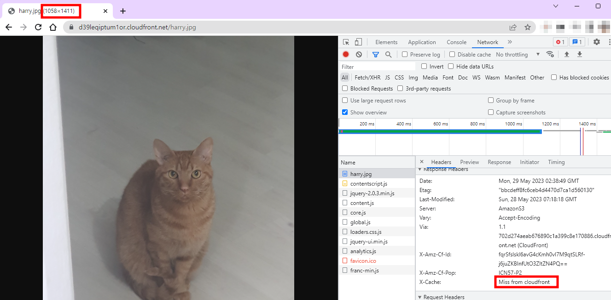Click the browser Back arrow
This screenshot has width=611, height=300.
tap(9, 27)
